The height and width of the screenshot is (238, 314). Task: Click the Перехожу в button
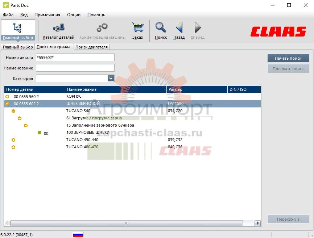pos(288,219)
